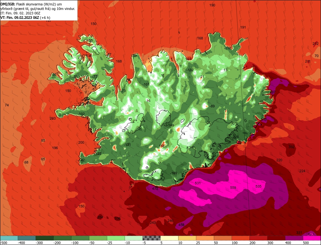Click the -132 value in north Iceland
The height and width of the screenshot is (245, 321).
pyautogui.click(x=190, y=70)
